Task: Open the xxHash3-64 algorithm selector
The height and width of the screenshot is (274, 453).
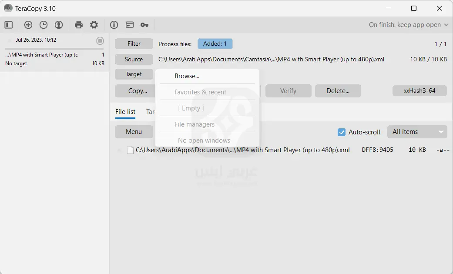Action: pyautogui.click(x=419, y=90)
